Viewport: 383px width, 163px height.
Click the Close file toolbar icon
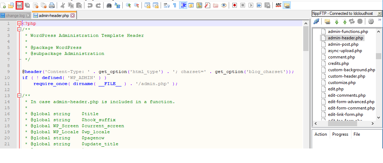pyautogui.click(x=36, y=5)
